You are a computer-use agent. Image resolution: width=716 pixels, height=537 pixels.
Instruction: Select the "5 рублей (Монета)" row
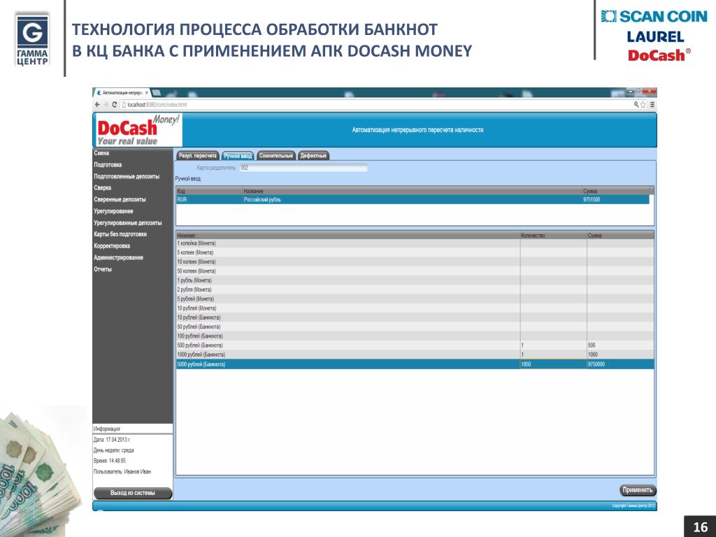coord(415,299)
